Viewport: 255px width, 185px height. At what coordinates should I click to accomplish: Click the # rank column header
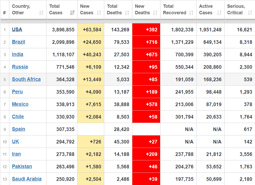[x=4, y=12]
